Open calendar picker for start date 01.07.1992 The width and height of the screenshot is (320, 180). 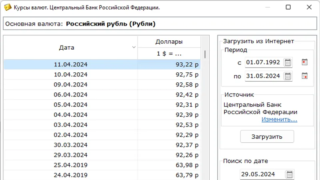click(x=288, y=62)
